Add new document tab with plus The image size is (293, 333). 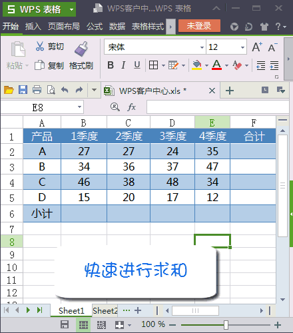pyautogui.click(x=230, y=91)
